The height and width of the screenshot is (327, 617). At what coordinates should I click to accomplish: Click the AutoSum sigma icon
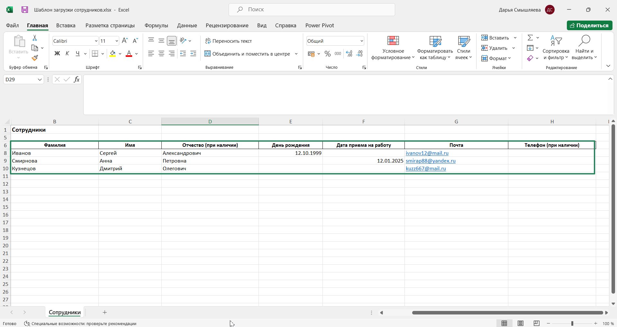coord(530,38)
